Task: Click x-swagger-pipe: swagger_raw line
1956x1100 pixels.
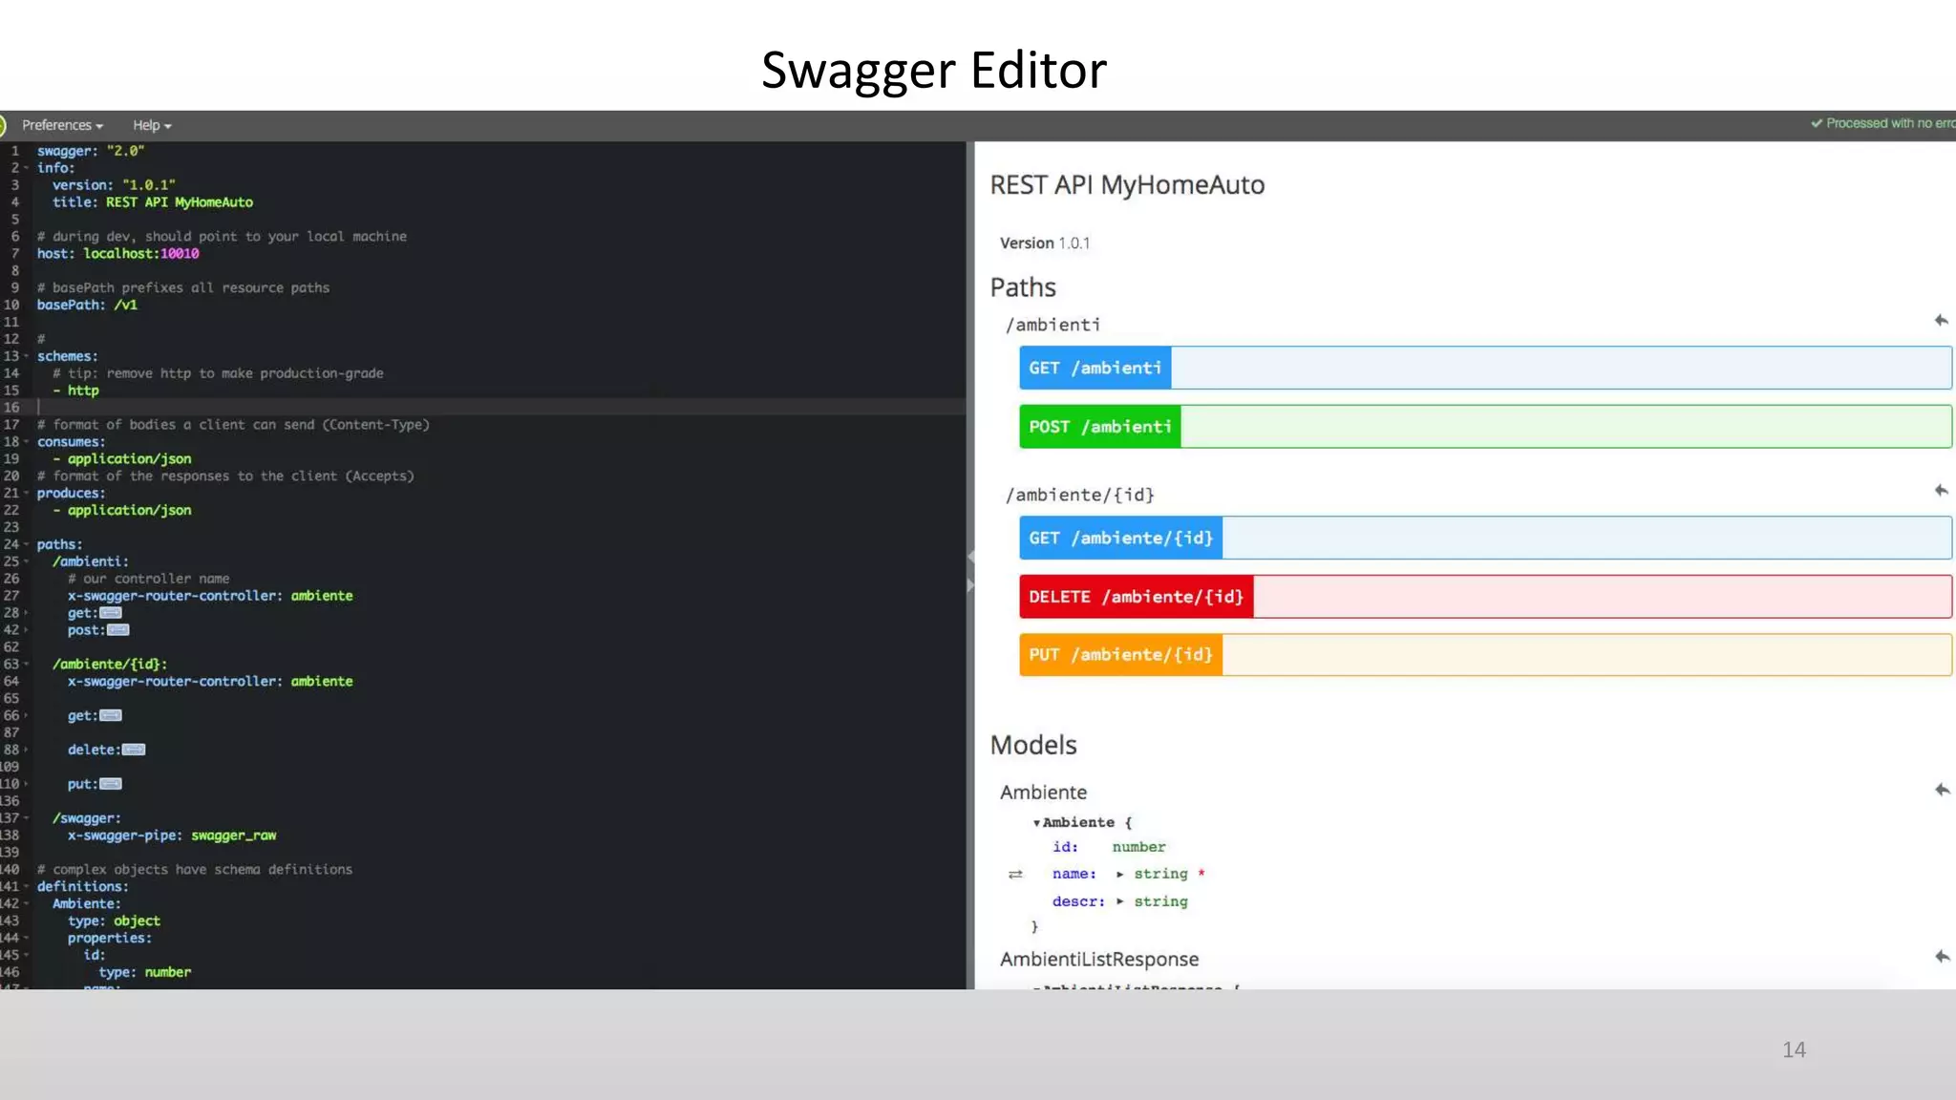Action: click(x=172, y=836)
